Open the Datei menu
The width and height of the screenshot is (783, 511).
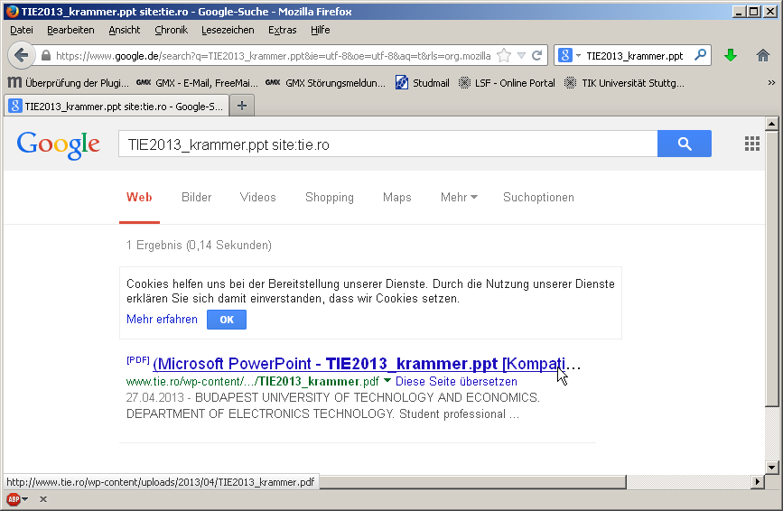pyautogui.click(x=22, y=30)
